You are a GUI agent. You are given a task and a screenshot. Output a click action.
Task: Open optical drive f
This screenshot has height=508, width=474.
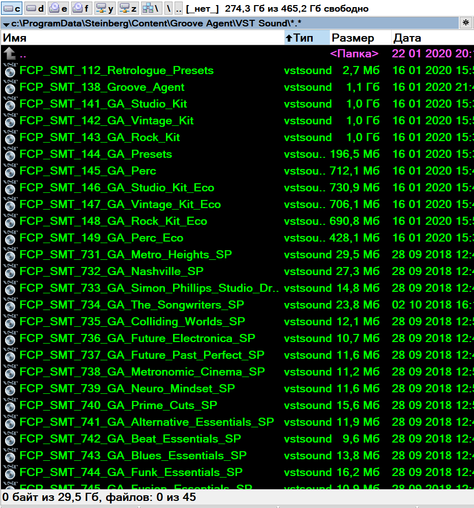pyautogui.click(x=82, y=8)
